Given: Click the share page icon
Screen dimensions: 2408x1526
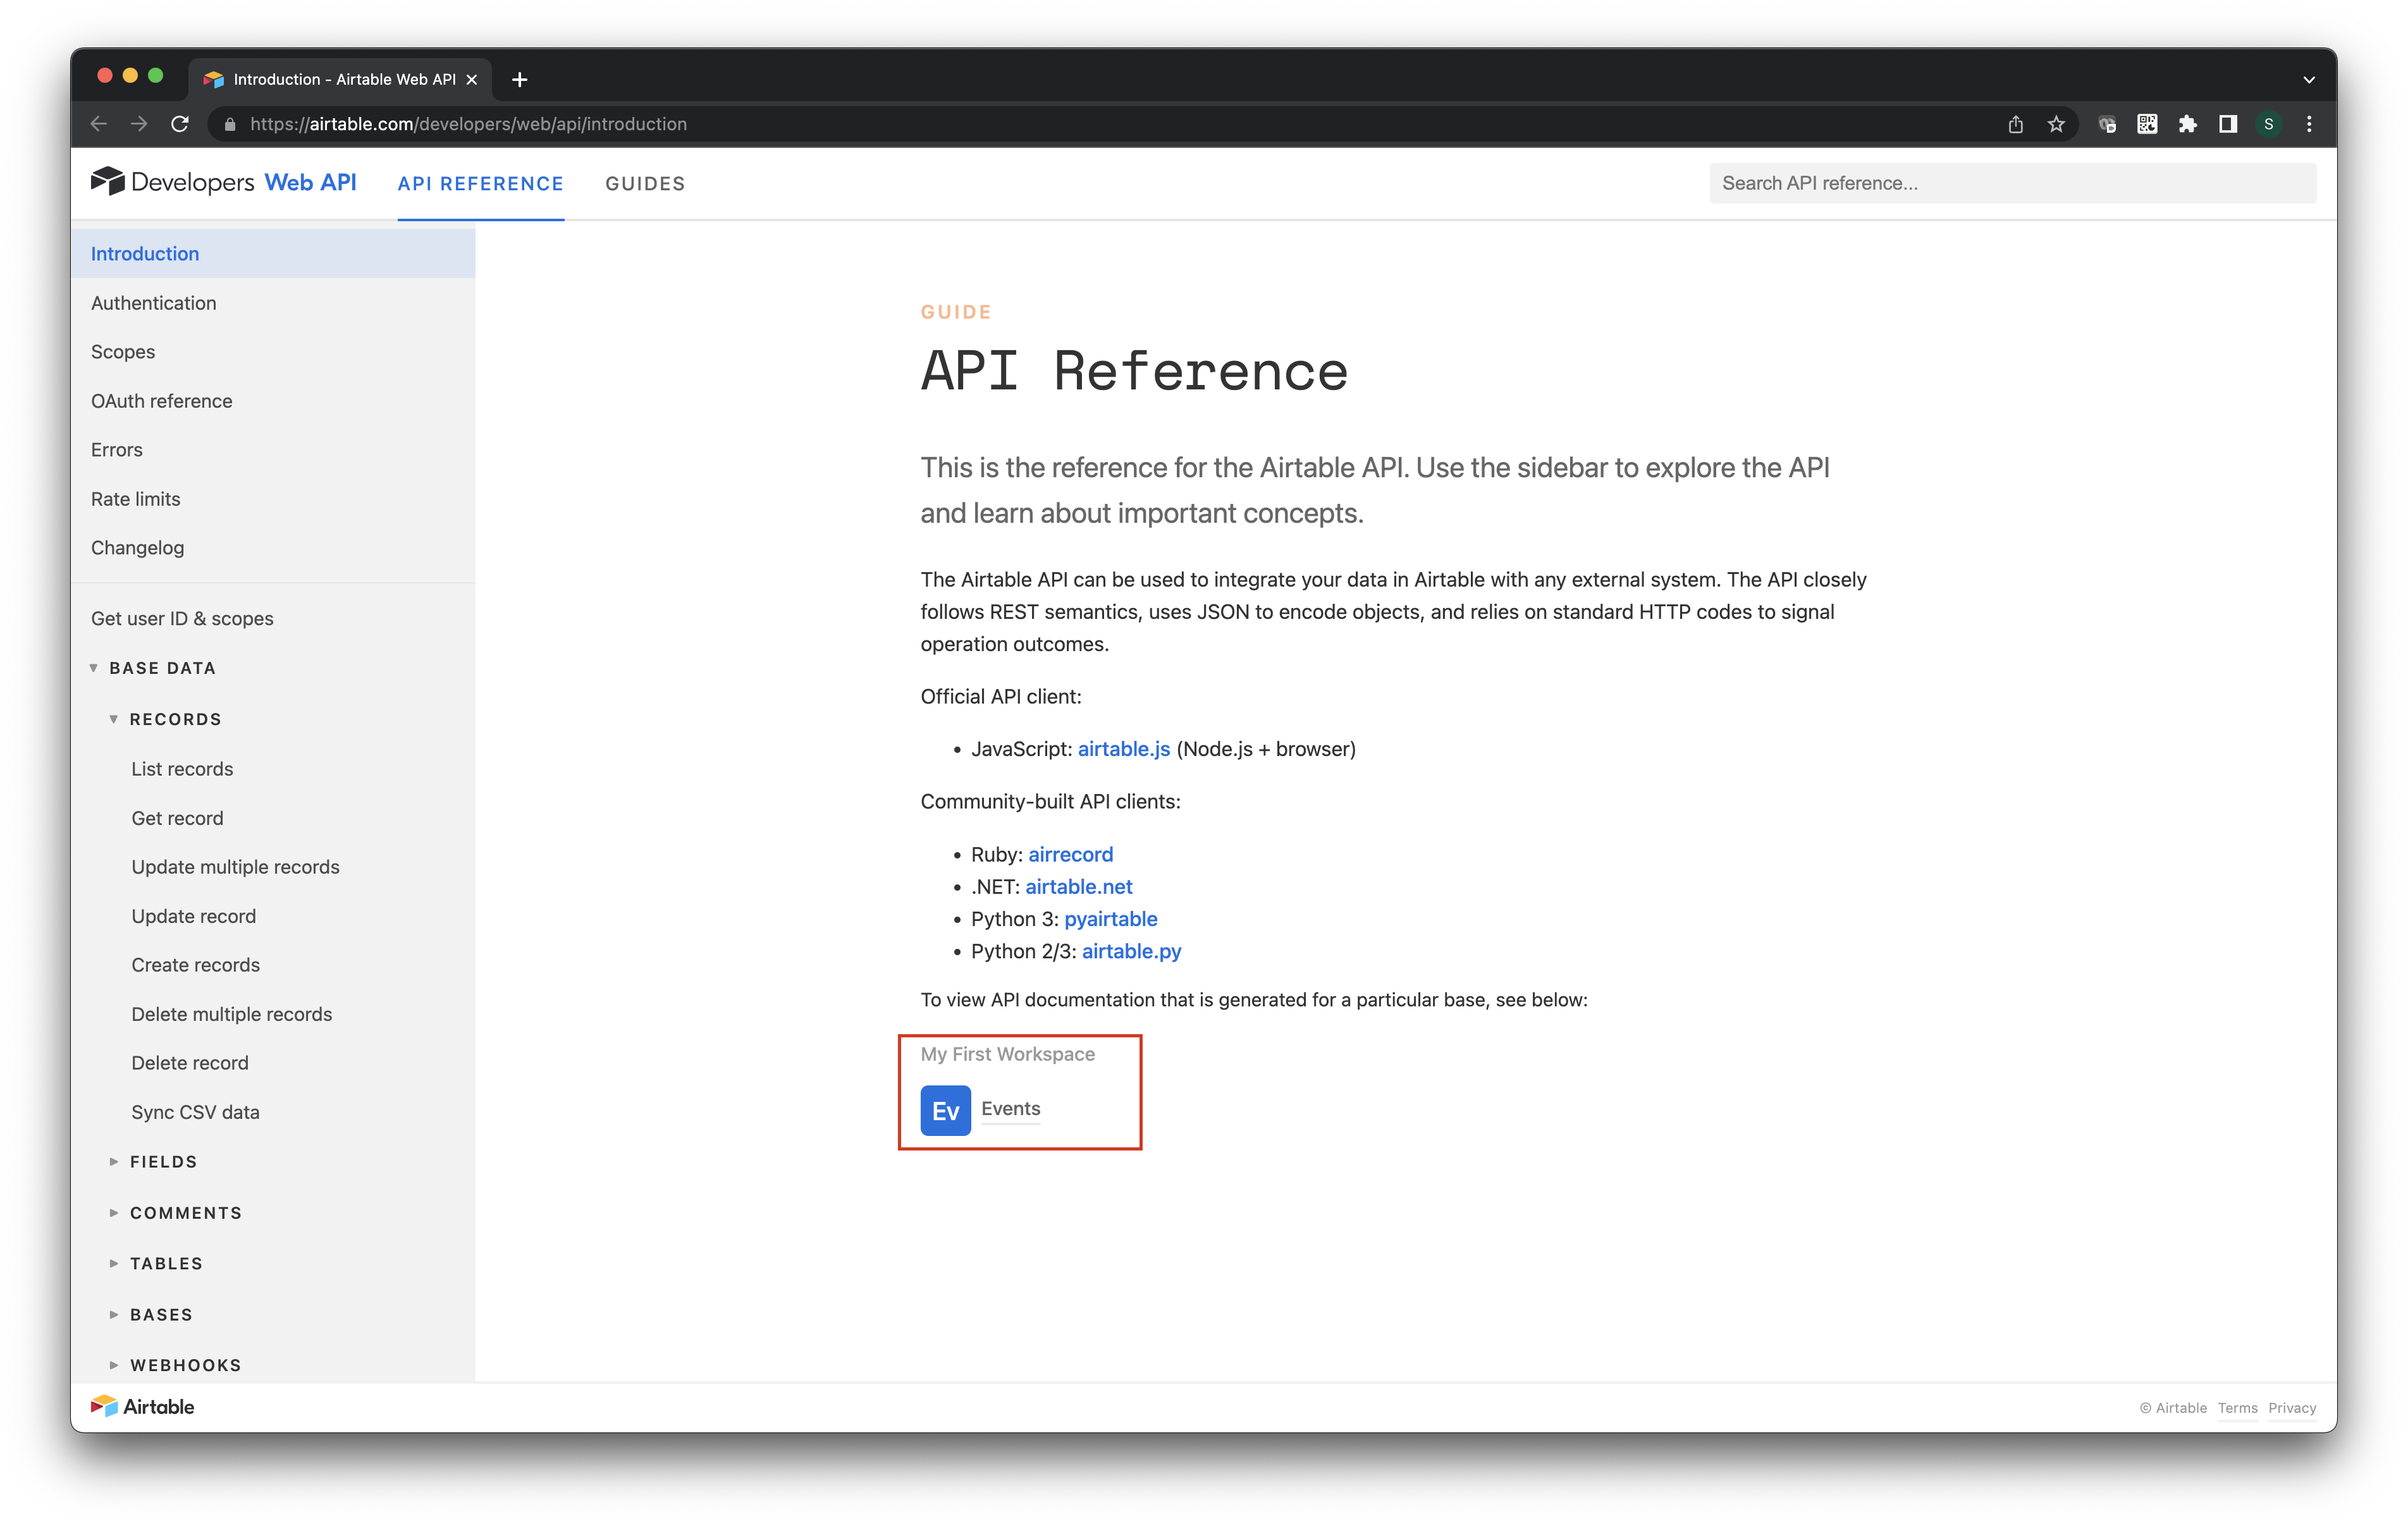Looking at the screenshot, I should 2015,124.
